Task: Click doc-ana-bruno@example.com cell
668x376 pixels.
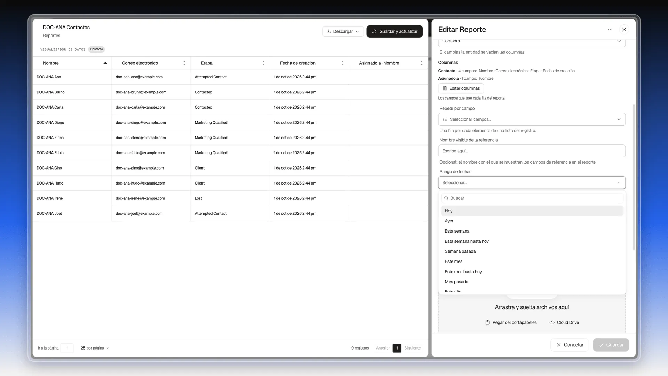Action: [151, 92]
